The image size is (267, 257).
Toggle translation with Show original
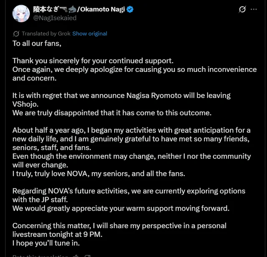(90, 33)
